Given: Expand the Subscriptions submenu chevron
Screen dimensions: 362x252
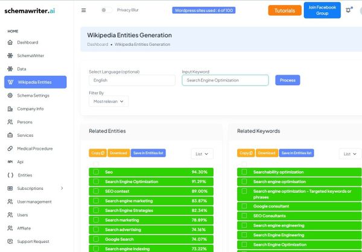Looking at the screenshot, I should tap(62, 188).
